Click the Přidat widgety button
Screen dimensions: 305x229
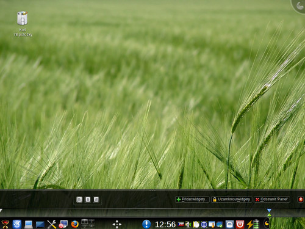192,199
